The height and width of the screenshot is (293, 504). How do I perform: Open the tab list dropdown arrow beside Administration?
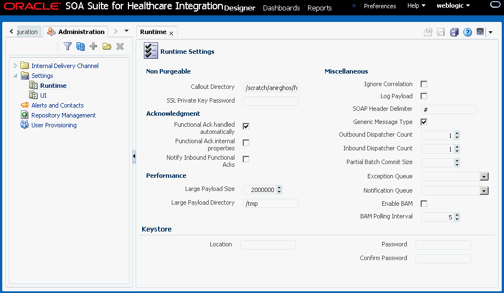(127, 31)
